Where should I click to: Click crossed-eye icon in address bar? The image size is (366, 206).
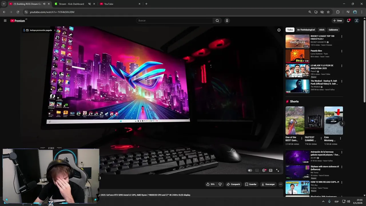coord(322,12)
